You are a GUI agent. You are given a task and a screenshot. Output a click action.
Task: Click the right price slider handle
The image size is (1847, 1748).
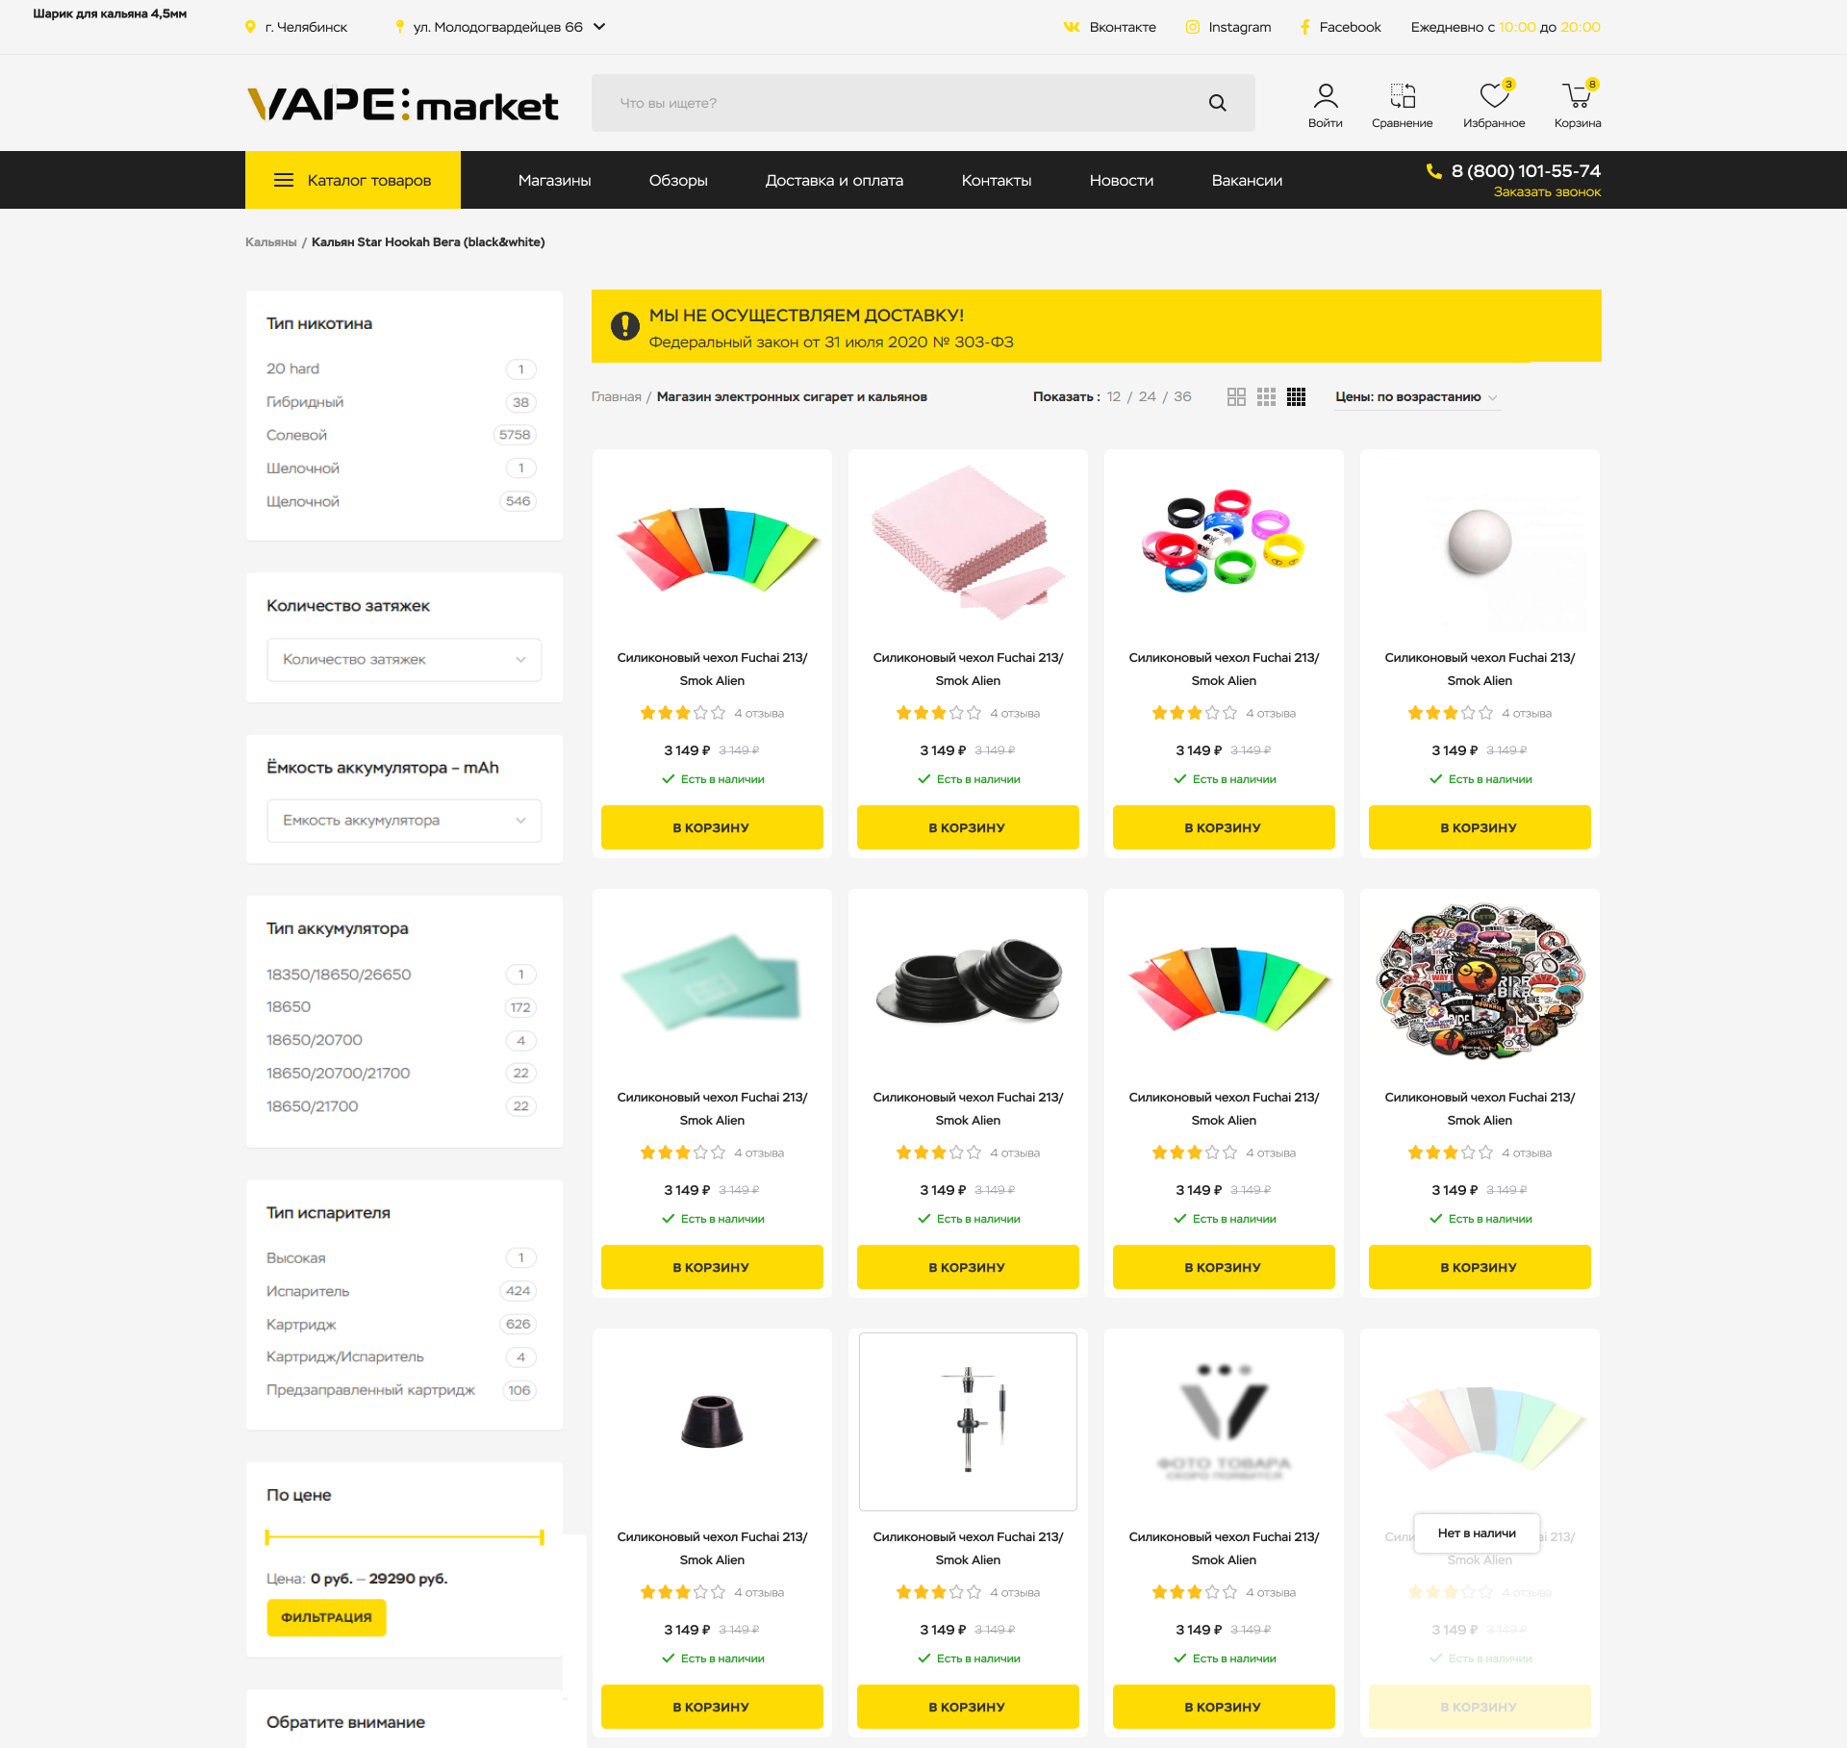pyautogui.click(x=542, y=1537)
